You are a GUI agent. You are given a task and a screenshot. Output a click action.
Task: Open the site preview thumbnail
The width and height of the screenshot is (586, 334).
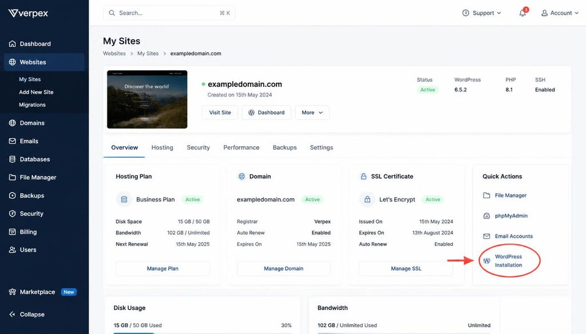147,99
